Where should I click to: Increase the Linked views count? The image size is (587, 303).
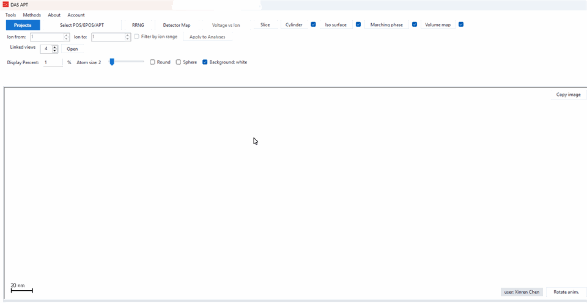point(54,47)
